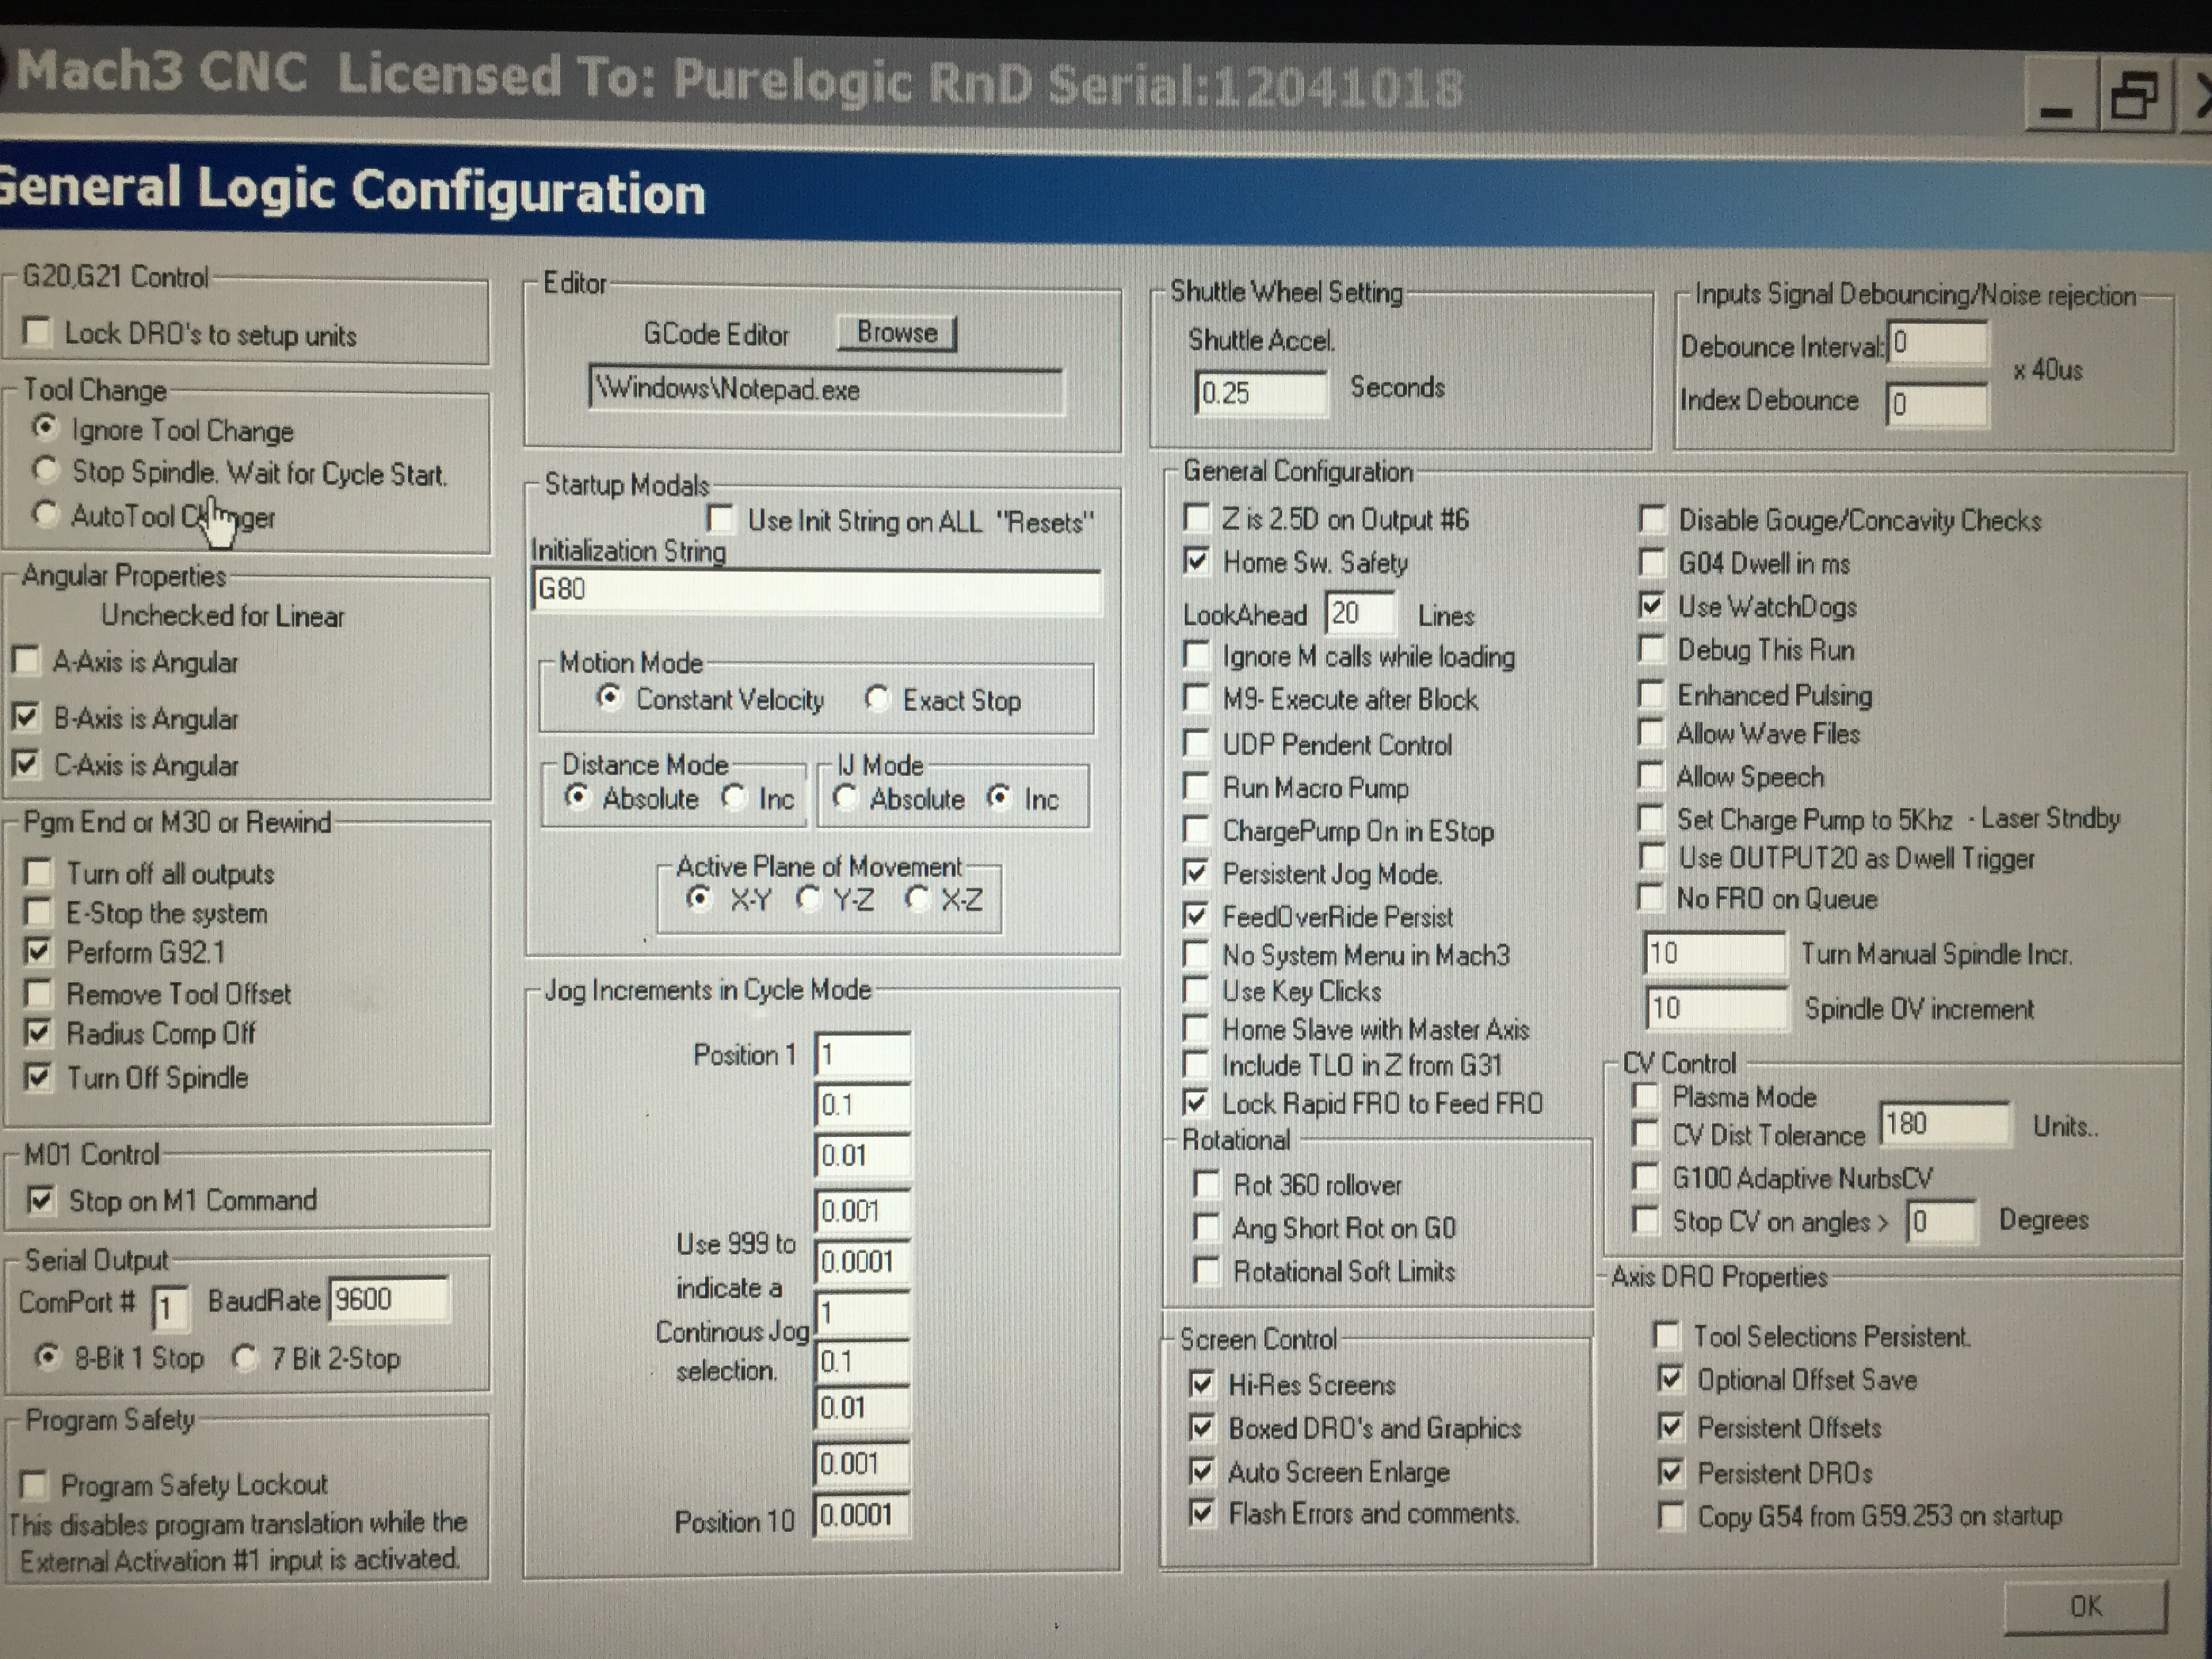
Task: Select the AutoTool Changer option
Action: click(46, 514)
